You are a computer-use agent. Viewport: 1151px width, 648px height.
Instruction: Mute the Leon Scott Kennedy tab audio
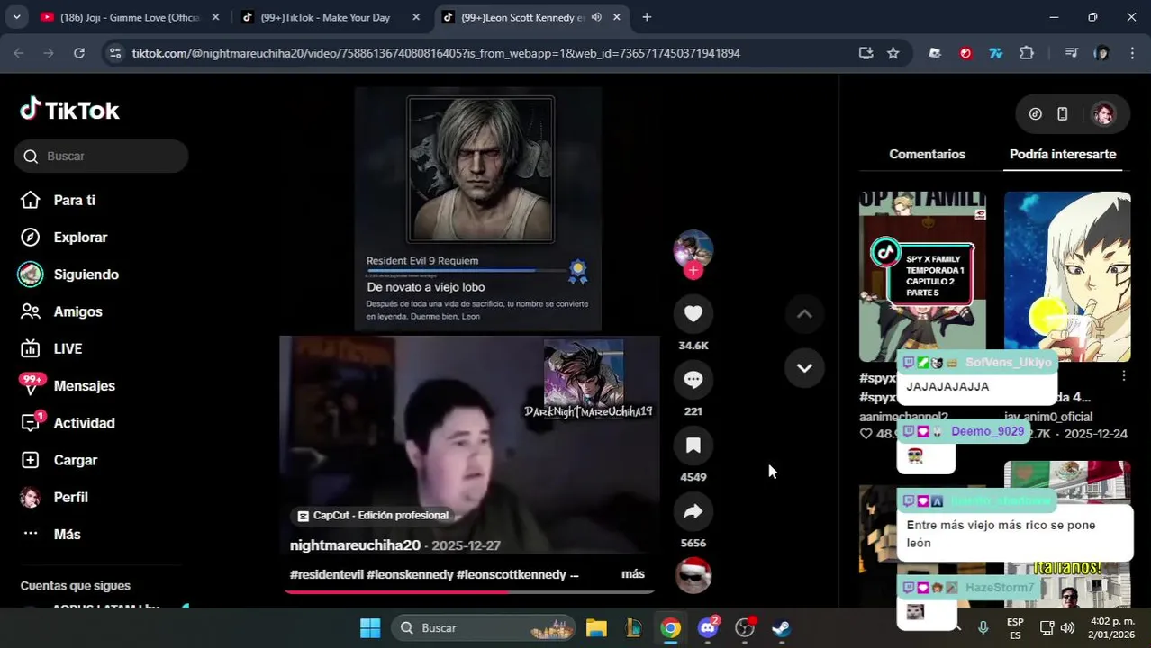(596, 17)
